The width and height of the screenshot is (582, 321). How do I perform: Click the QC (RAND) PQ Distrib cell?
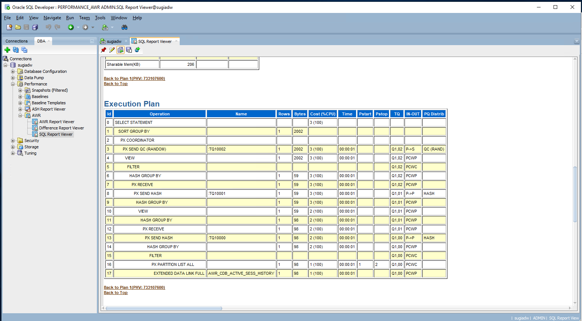pyautogui.click(x=434, y=149)
